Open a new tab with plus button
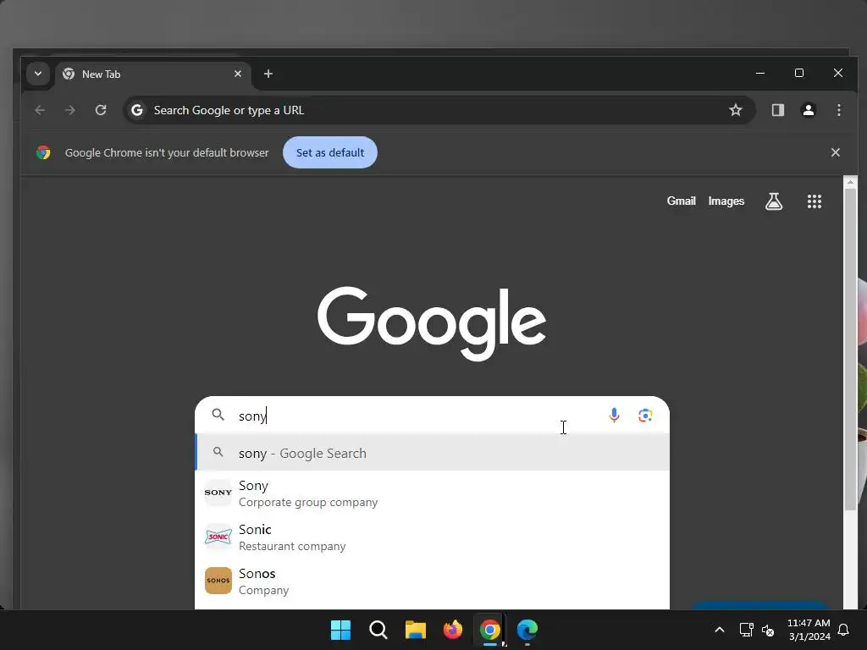The image size is (867, 650). tap(268, 74)
